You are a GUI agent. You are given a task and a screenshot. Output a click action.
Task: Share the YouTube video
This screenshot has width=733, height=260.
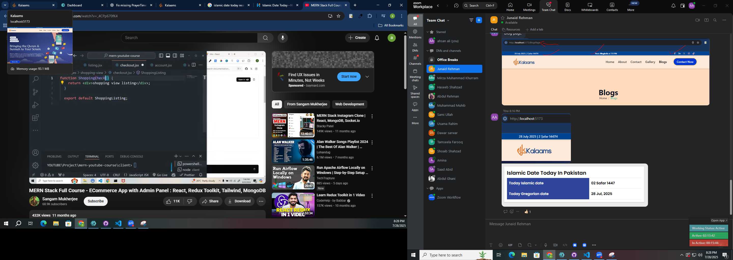pyautogui.click(x=210, y=201)
